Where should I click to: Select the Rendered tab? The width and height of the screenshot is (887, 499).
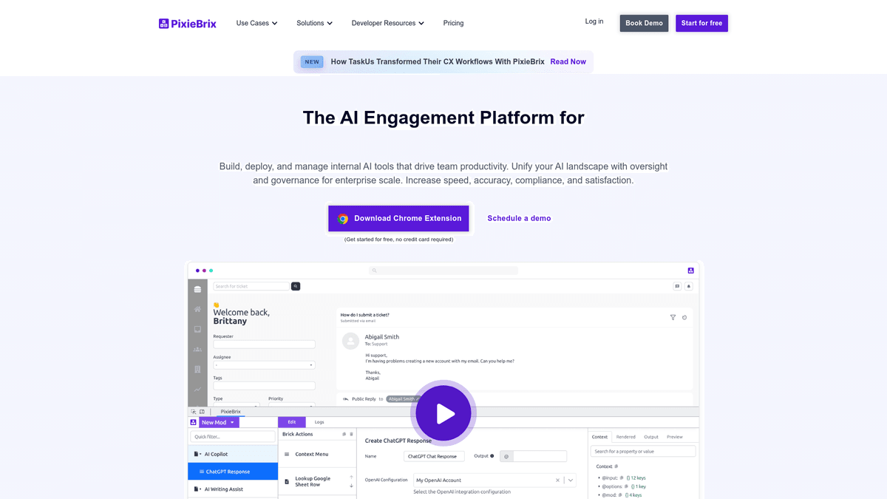click(x=626, y=437)
